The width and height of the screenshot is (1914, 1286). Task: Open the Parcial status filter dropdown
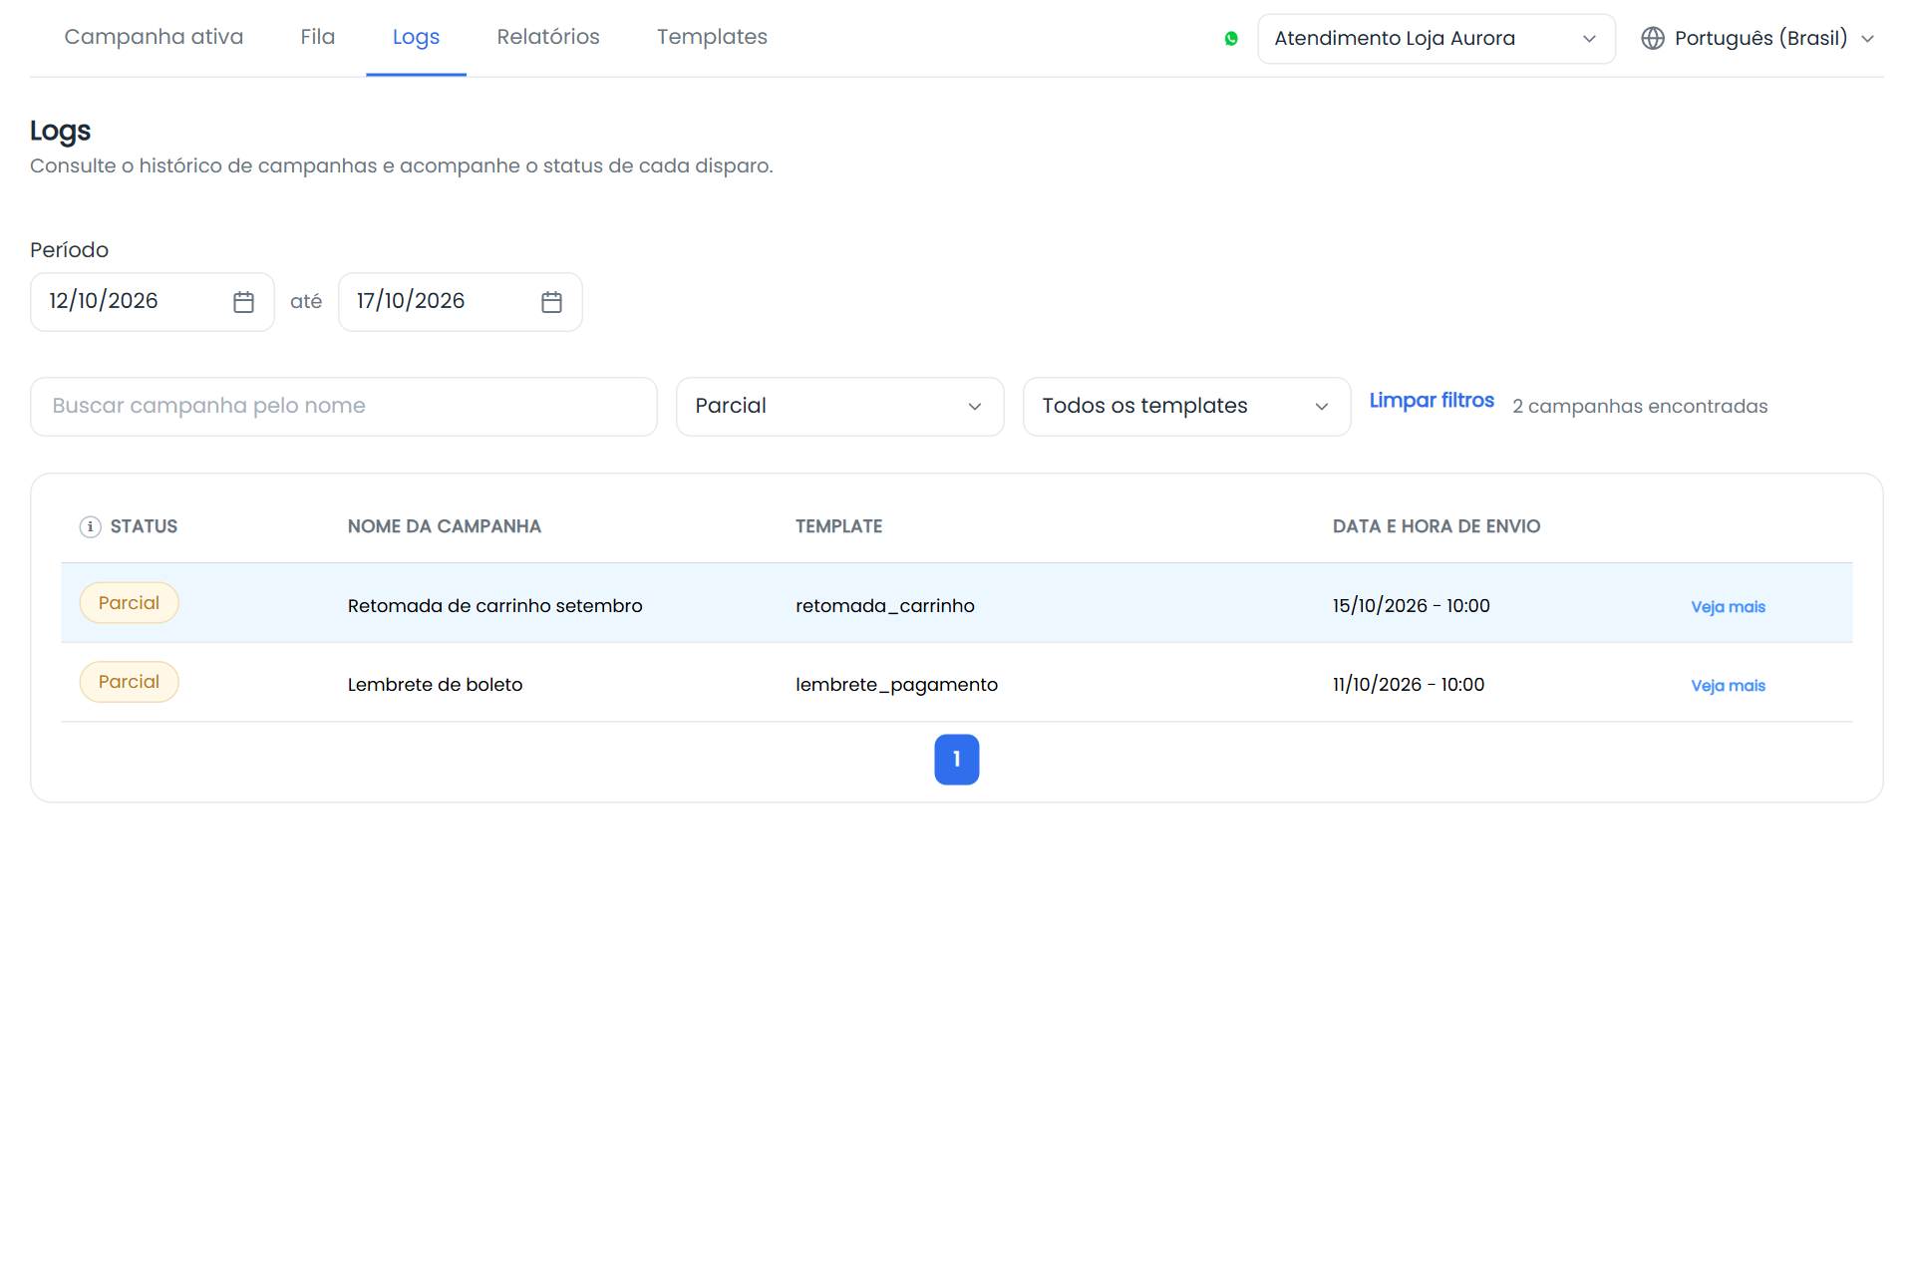[x=839, y=406]
